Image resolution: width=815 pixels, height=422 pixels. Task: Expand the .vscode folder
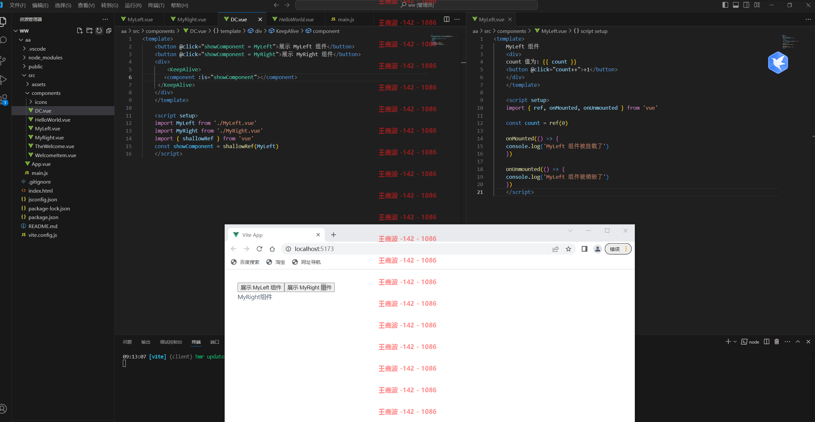24,49
